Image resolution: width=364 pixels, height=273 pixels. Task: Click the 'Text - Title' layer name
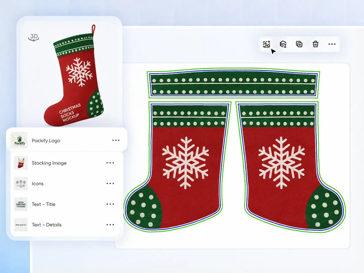[43, 204]
